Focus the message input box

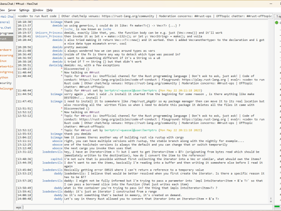click(x=149, y=207)
